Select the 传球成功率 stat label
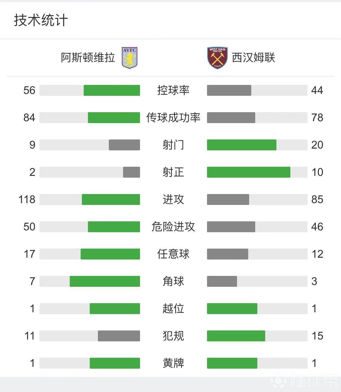Image resolution: width=341 pixels, height=392 pixels. [173, 118]
